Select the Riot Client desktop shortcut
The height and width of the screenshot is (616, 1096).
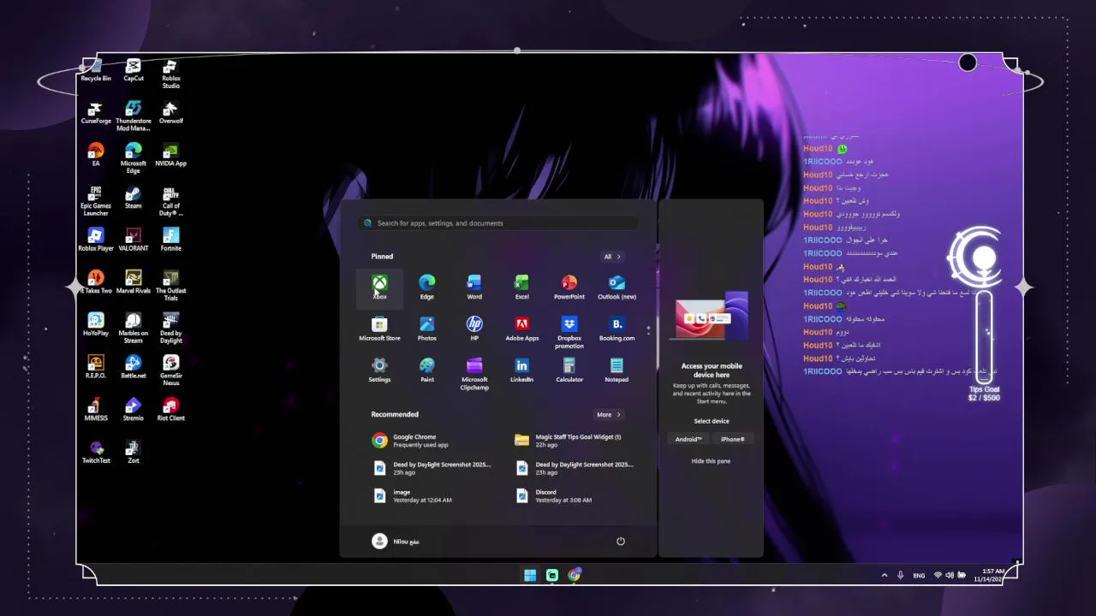pyautogui.click(x=171, y=410)
